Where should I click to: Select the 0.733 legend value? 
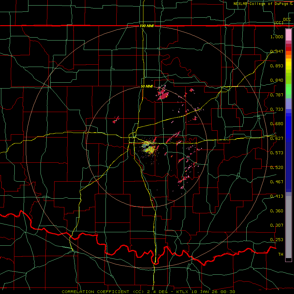277,109
